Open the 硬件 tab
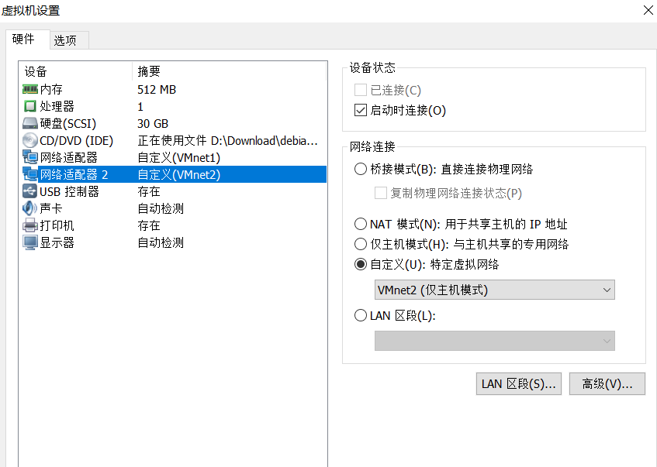 click(23, 39)
